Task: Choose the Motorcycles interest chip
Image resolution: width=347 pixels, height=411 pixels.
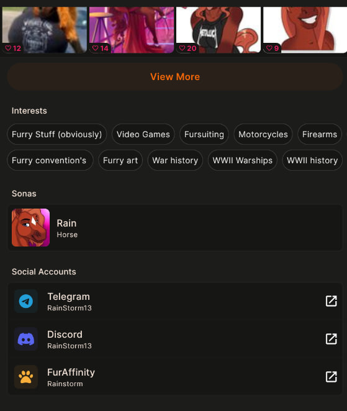Action: (x=263, y=134)
